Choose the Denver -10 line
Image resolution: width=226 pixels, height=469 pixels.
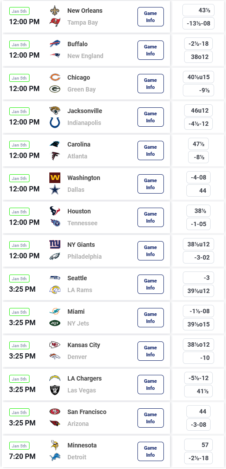(198, 358)
